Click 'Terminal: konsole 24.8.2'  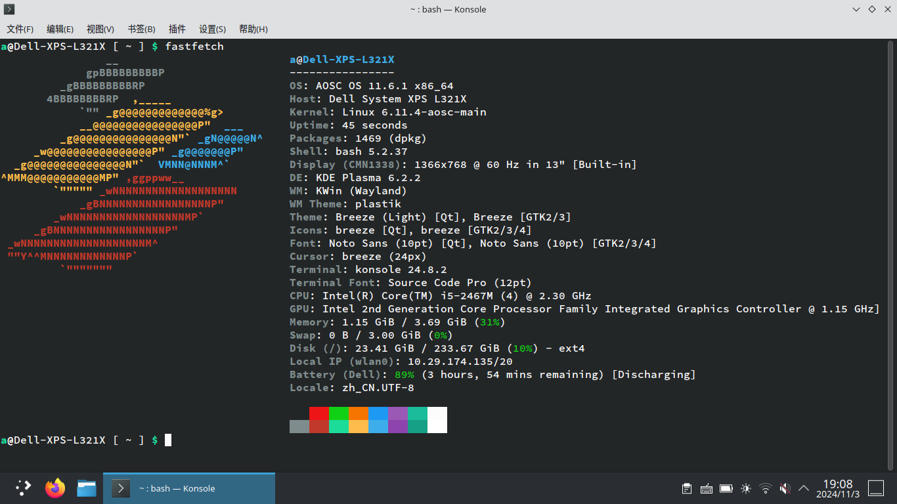point(368,270)
